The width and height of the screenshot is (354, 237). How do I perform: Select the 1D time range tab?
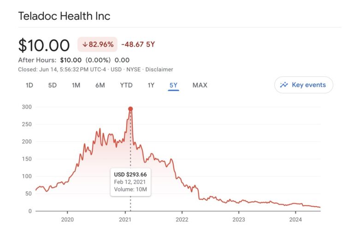[x=29, y=85]
